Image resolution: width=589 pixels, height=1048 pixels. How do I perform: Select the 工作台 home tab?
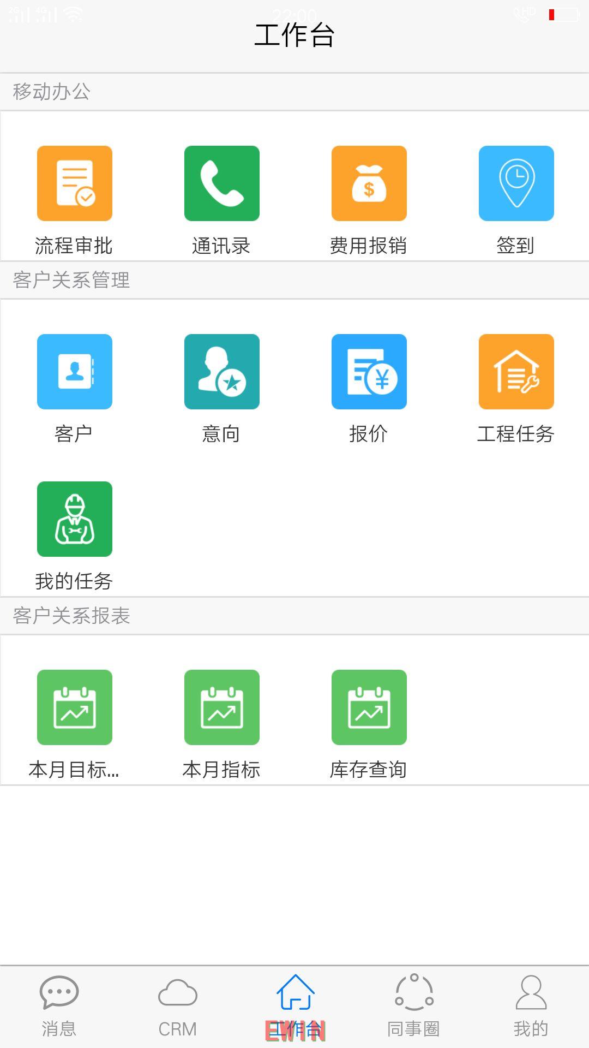coord(295,1007)
